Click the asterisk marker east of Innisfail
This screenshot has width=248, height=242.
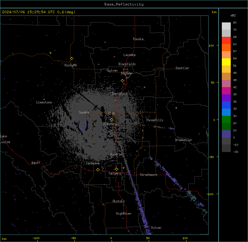pyautogui.click(x=144, y=87)
